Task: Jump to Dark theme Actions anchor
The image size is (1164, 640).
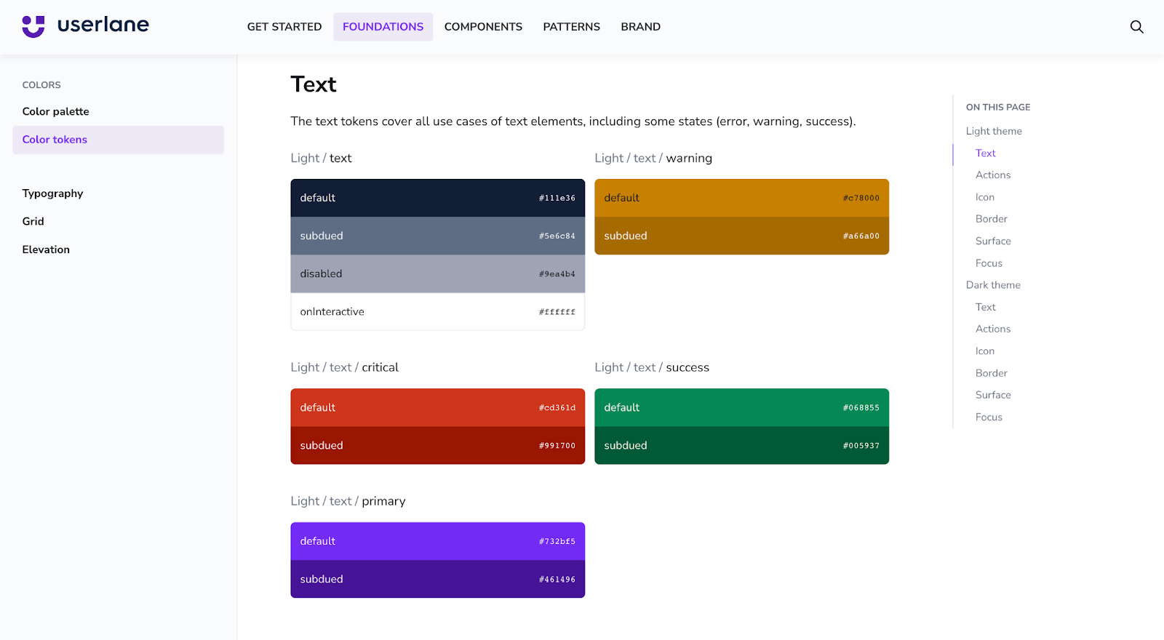Action: pyautogui.click(x=992, y=329)
